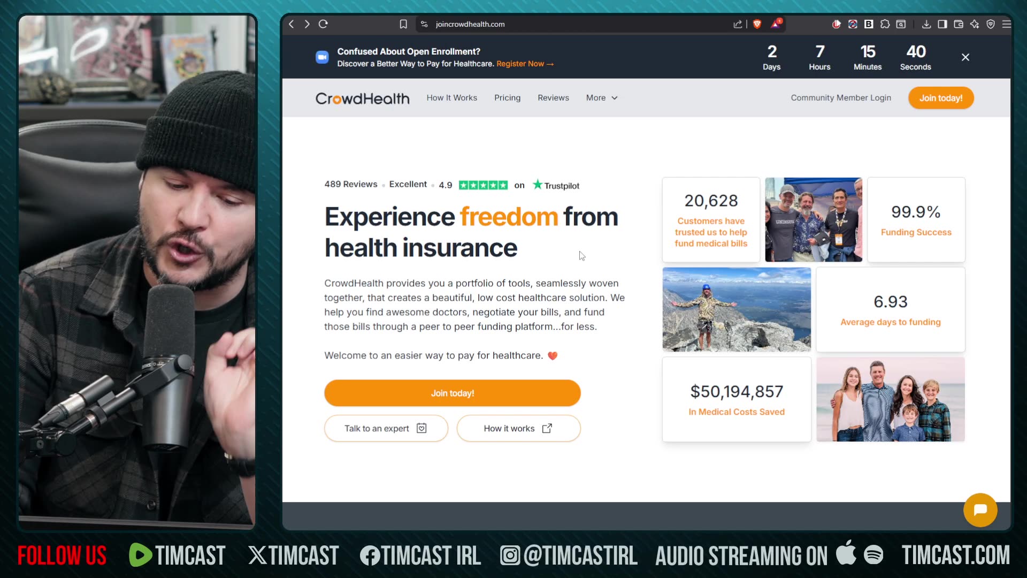The width and height of the screenshot is (1027, 578).
Task: Open the browser downloads icon
Action: coord(926,24)
